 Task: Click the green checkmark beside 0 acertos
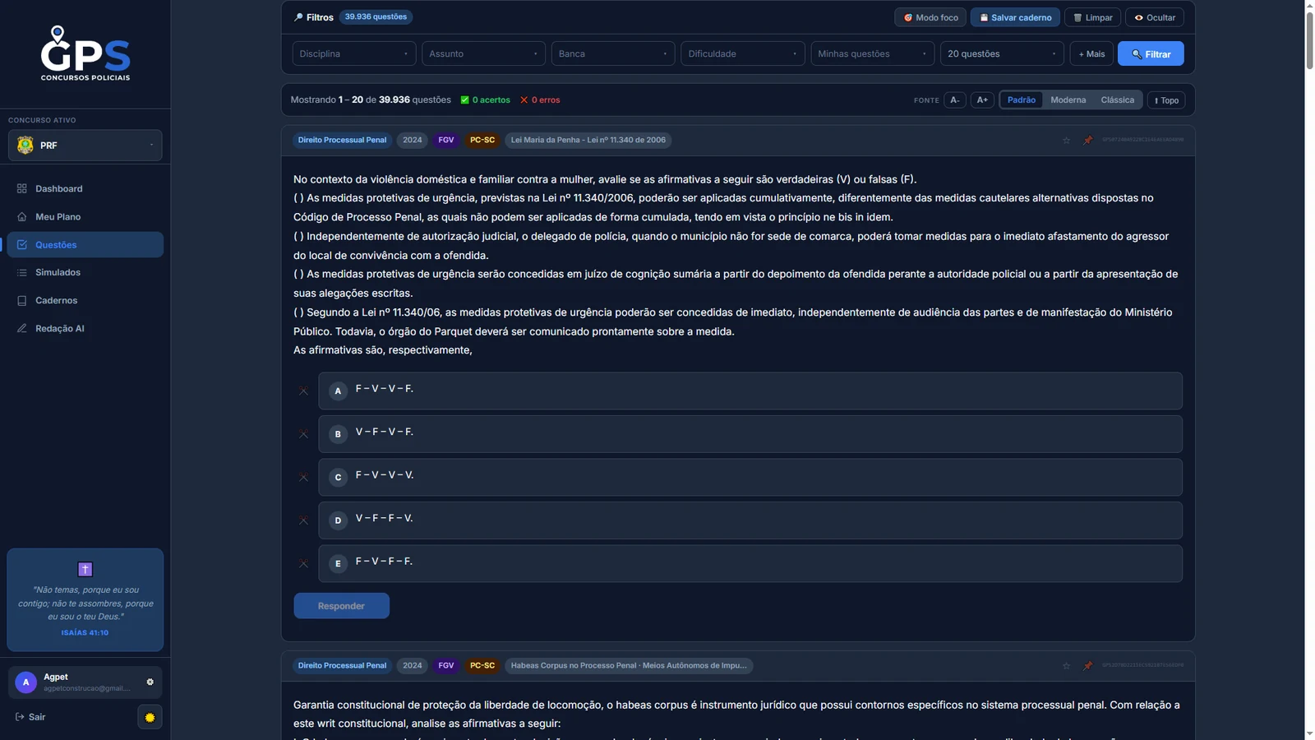[x=464, y=100]
